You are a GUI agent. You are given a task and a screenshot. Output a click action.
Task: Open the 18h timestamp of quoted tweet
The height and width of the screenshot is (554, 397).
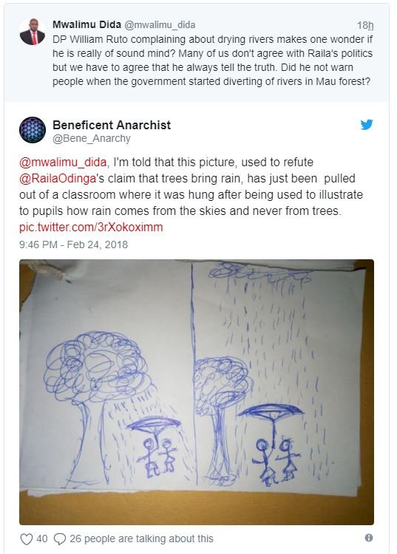[365, 25]
